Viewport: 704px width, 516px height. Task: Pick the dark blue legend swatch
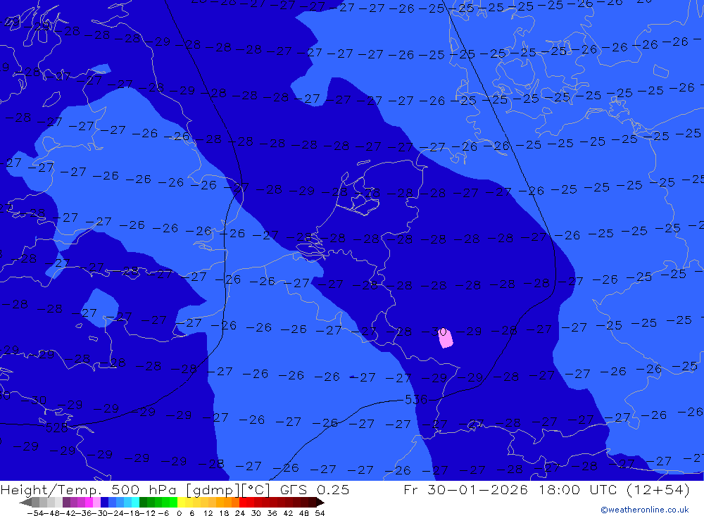click(104, 503)
